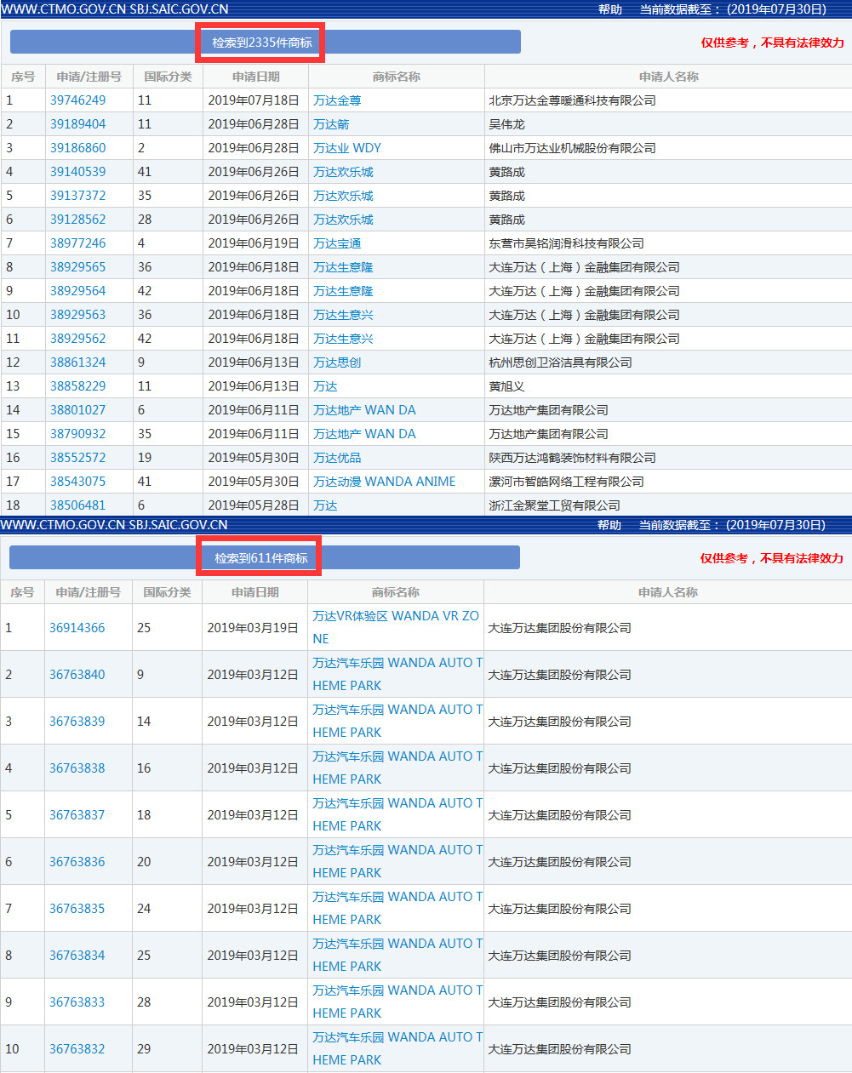Click 国际分类 header in first table
Viewport: 852px width, 1073px height.
click(x=168, y=77)
